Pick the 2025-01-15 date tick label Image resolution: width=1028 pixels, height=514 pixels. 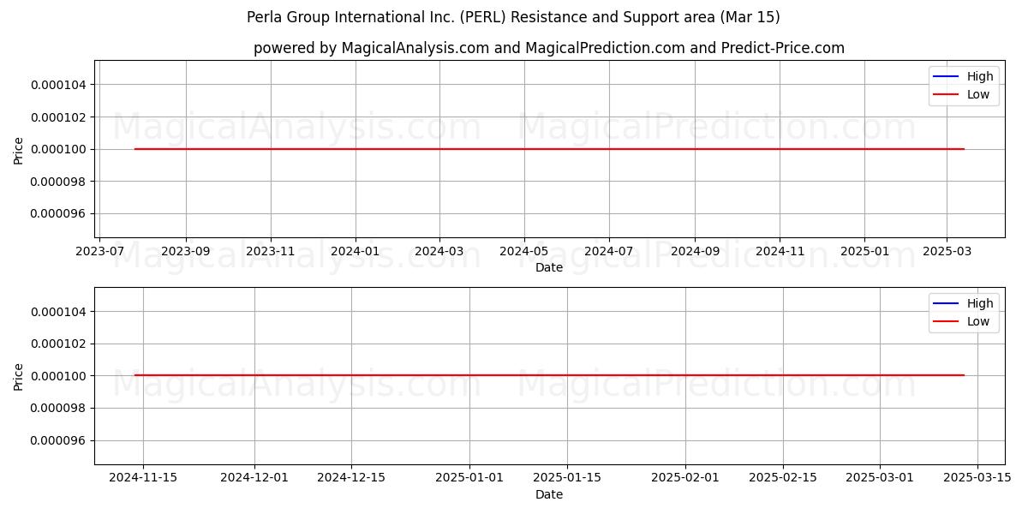566,478
